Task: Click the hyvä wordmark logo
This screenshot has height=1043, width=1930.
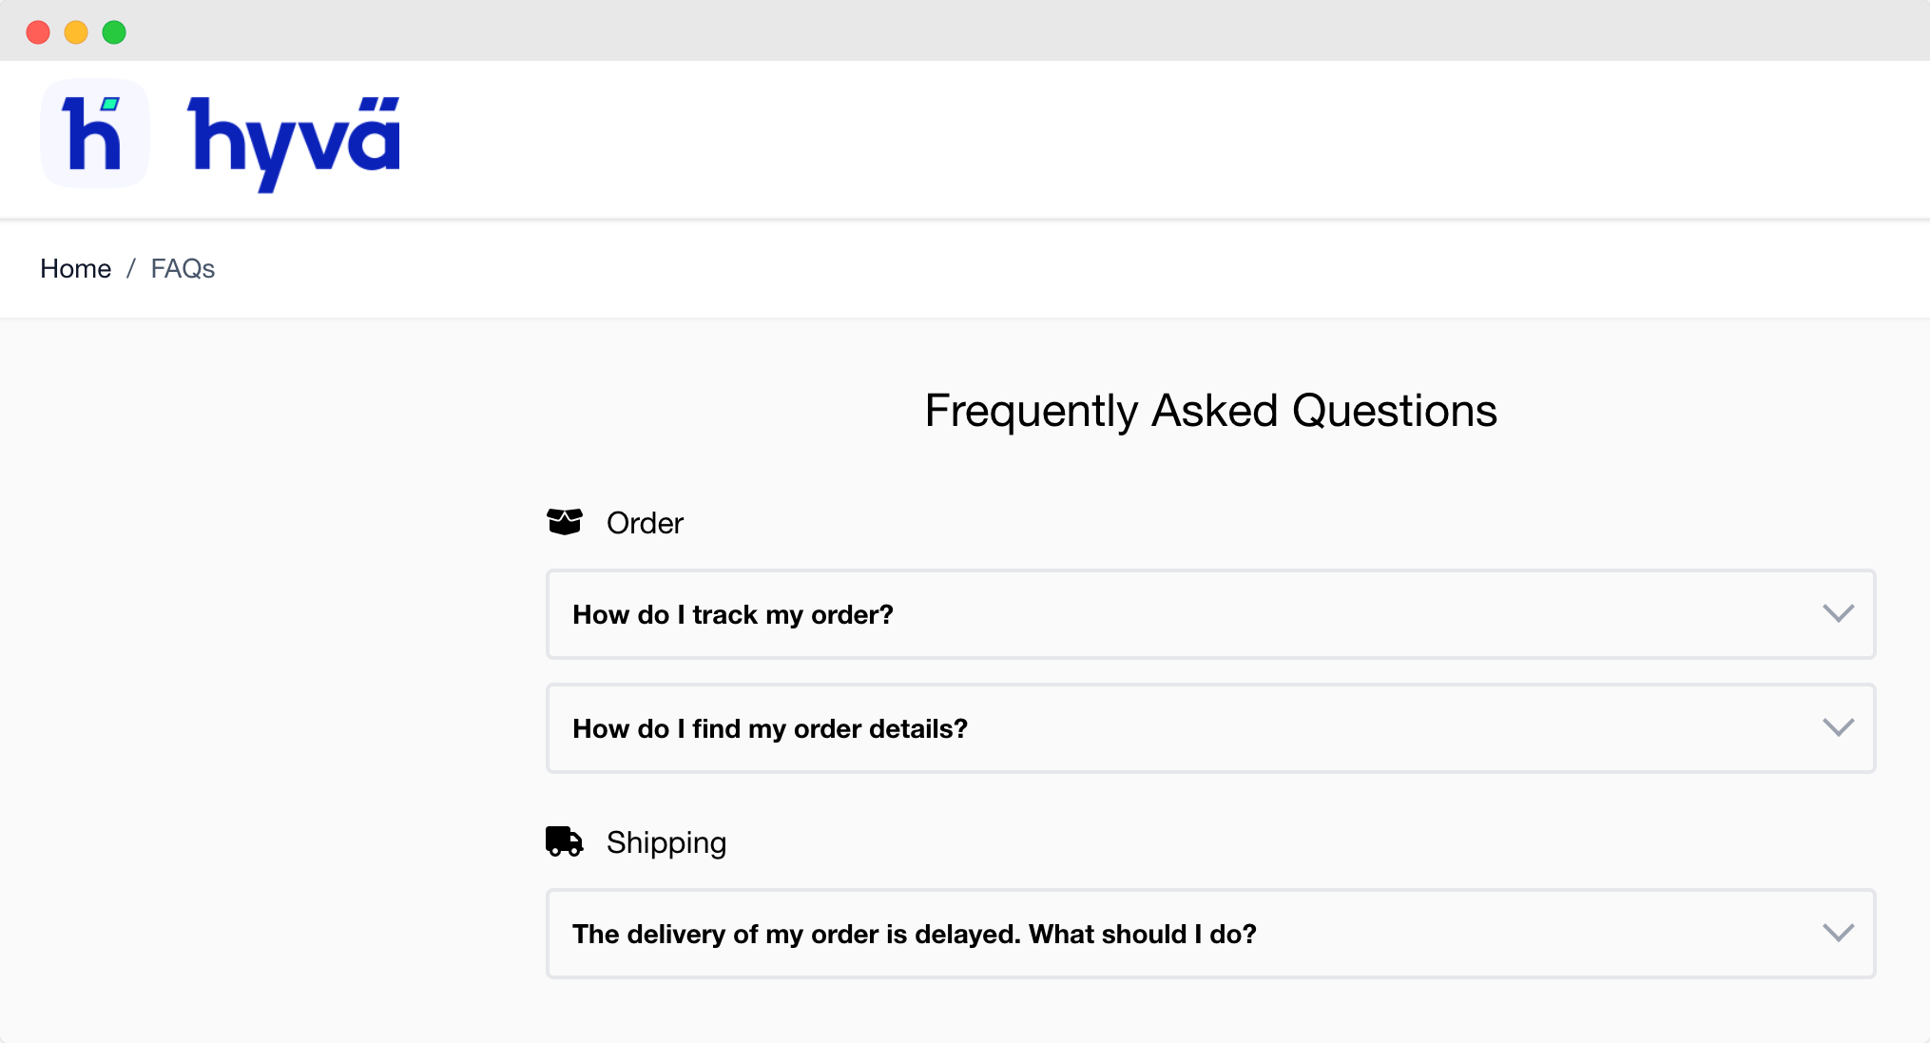Action: coord(295,140)
